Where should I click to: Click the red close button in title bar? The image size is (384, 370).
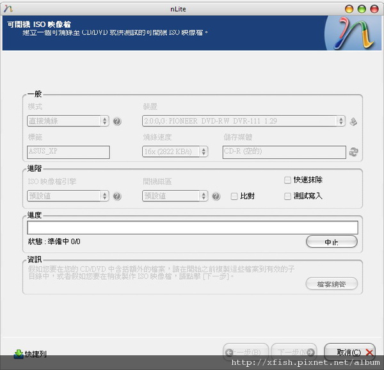click(x=374, y=9)
